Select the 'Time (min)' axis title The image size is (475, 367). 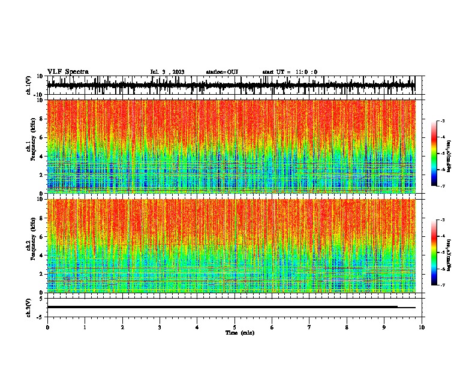pos(240,333)
